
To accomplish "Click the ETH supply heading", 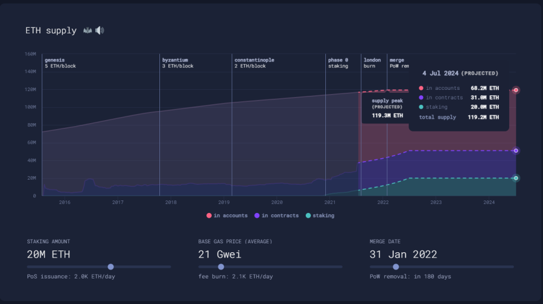I will click(x=51, y=30).
